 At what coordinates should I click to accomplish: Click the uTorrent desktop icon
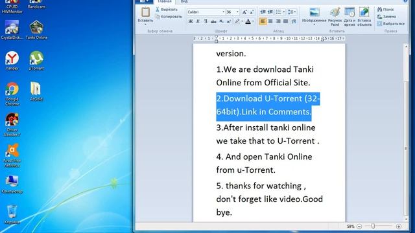pyautogui.click(x=36, y=60)
